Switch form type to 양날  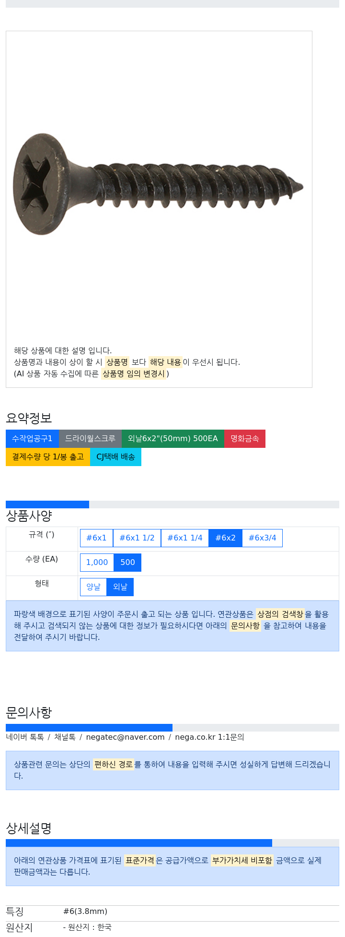(x=93, y=587)
